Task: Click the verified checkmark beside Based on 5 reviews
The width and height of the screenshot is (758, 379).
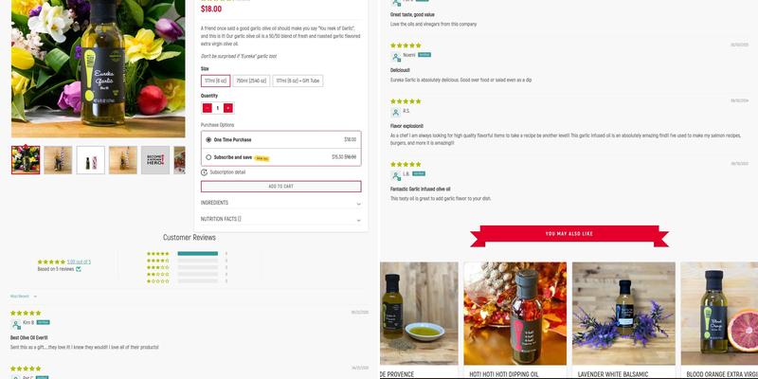Action: pos(79,268)
